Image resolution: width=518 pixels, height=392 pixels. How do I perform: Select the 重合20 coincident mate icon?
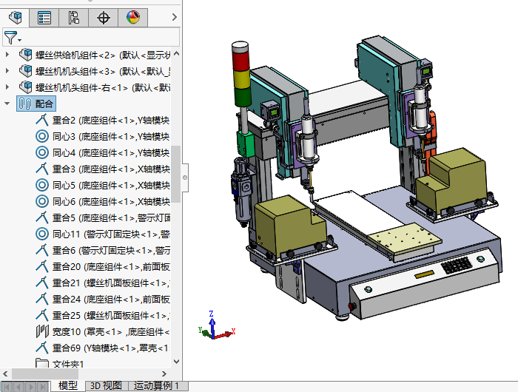point(42,266)
